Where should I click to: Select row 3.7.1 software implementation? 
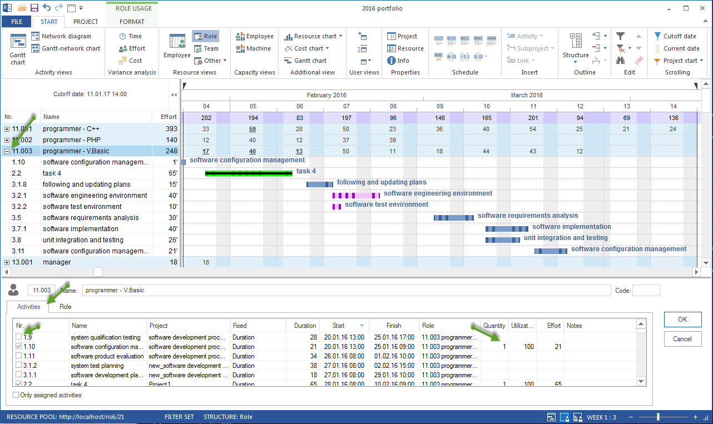click(90, 229)
